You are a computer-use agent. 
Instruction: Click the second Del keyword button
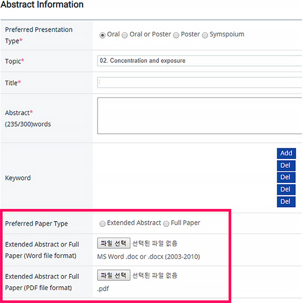(286, 178)
